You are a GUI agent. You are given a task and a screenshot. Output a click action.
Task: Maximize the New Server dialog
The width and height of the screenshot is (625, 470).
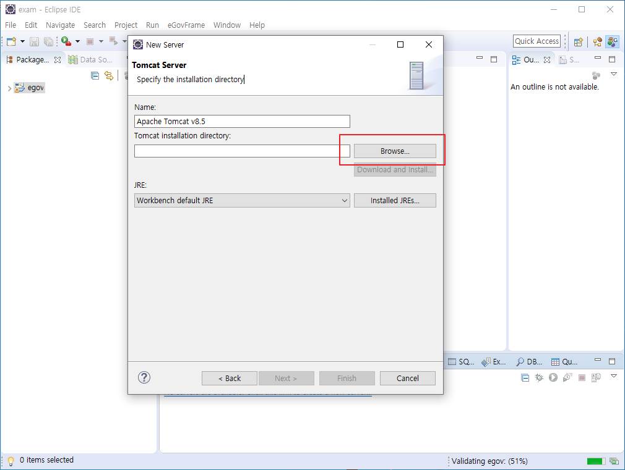[400, 44]
